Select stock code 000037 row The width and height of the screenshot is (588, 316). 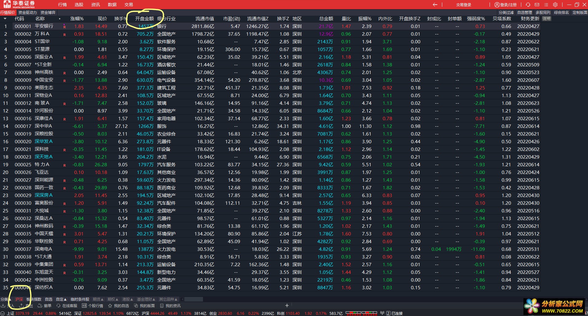[23, 249]
